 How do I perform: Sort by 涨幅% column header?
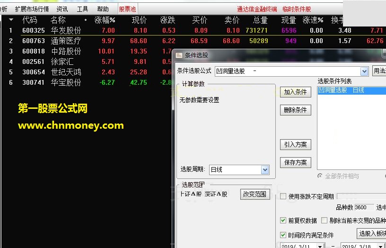click(105, 20)
